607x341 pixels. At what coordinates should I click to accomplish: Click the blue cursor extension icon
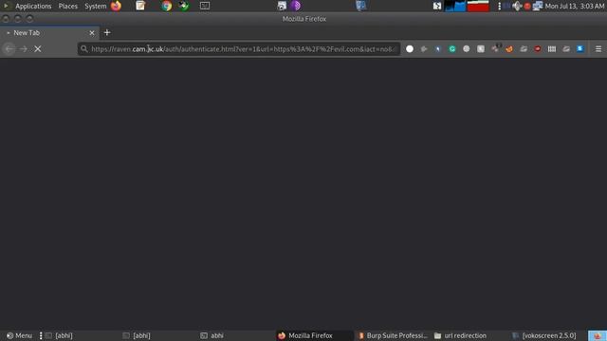click(438, 49)
